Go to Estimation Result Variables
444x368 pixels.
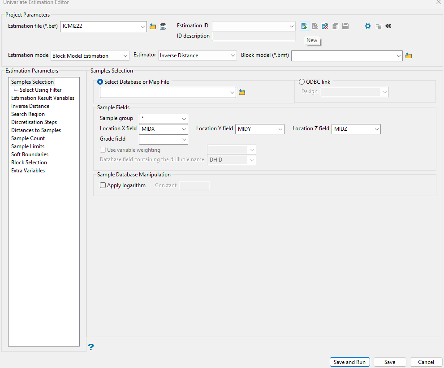click(43, 98)
